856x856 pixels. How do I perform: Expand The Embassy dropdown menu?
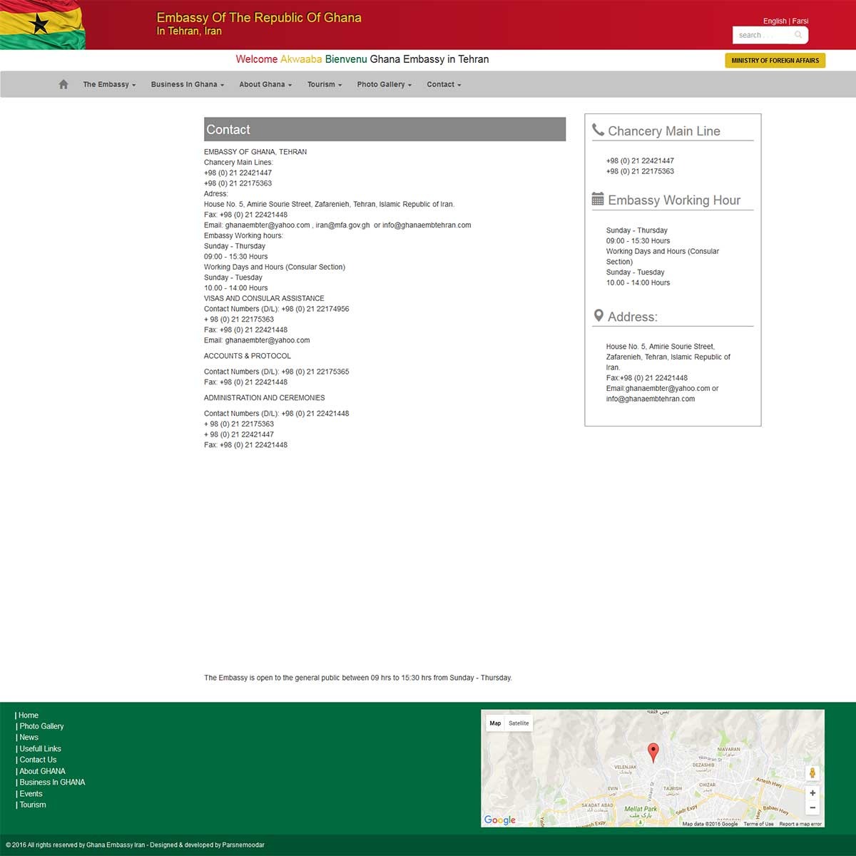[x=109, y=84]
